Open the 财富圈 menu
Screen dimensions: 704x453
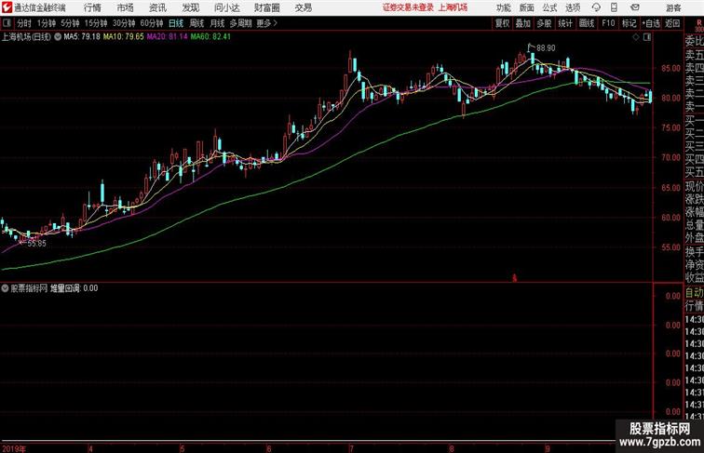[x=266, y=7]
